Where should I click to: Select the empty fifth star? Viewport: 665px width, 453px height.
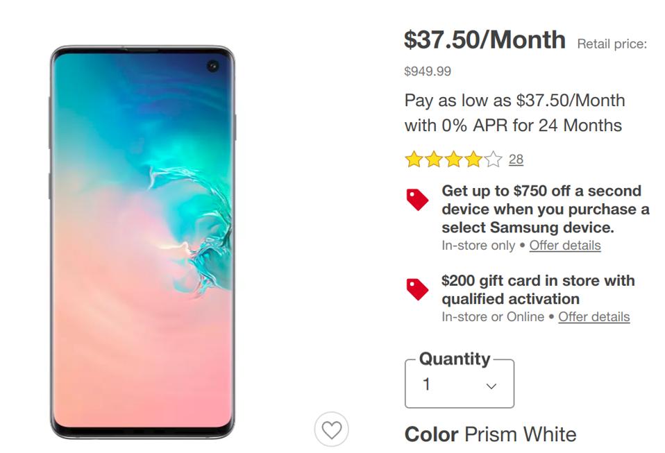(x=492, y=159)
